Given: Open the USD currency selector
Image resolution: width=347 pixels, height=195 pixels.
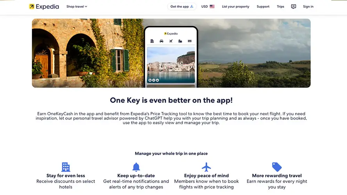Looking at the screenshot, I should [x=208, y=6].
